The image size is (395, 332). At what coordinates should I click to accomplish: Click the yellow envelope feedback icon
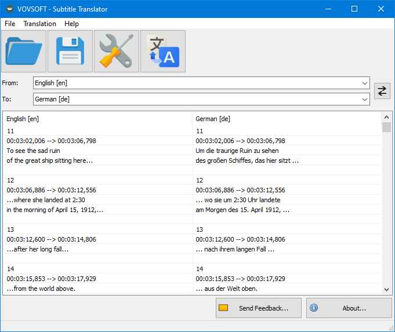click(x=223, y=308)
